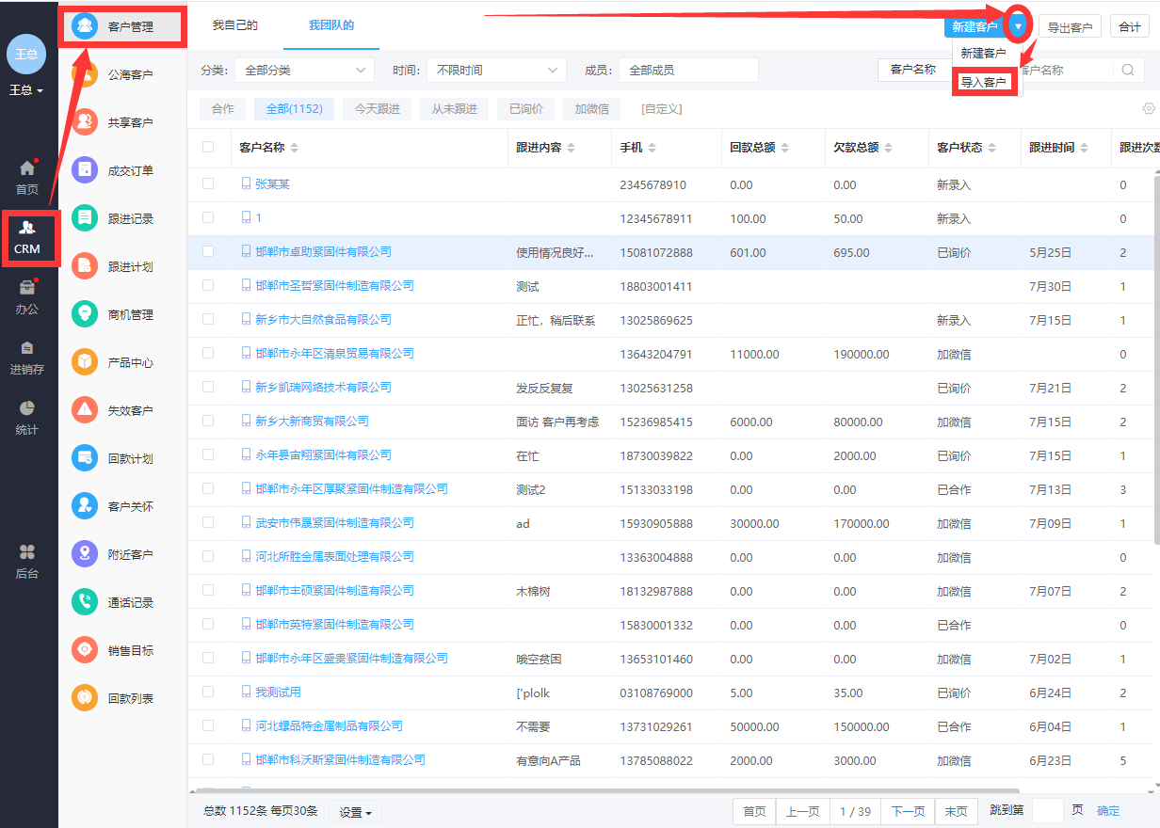Tick checkbox for 我测试用 row

(x=208, y=692)
